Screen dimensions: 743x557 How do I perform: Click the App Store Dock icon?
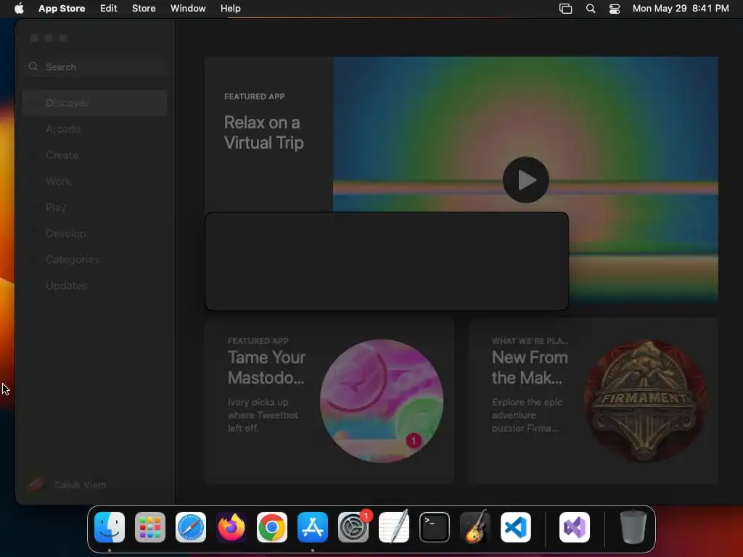click(313, 527)
